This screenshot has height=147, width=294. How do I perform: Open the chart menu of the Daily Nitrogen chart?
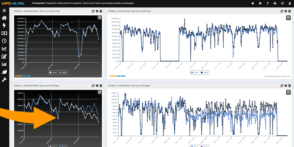coord(288,92)
